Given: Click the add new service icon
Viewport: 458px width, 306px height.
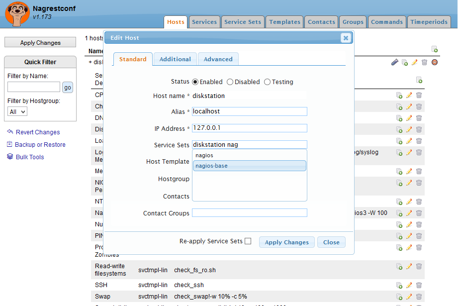Looking at the screenshot, I should pos(419,80).
